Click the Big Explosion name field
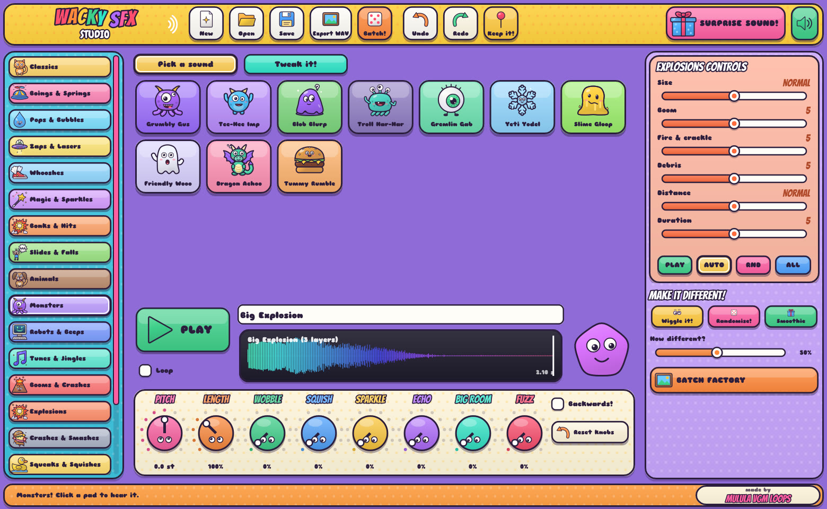The height and width of the screenshot is (509, 827). click(x=401, y=315)
